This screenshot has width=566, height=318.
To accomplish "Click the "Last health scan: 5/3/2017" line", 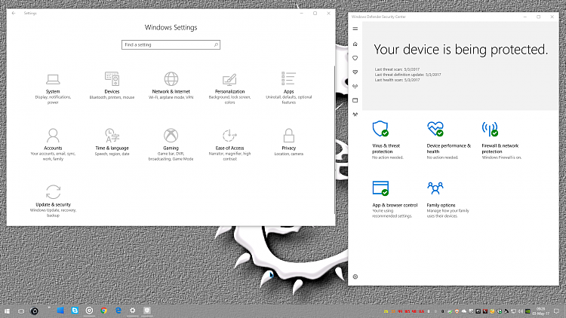I will tap(397, 80).
